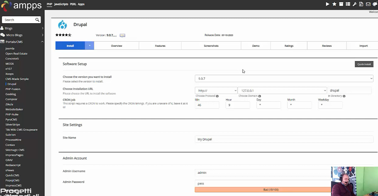Click the sidebar search magnifier icon
378x196 pixels.
coord(37,19)
